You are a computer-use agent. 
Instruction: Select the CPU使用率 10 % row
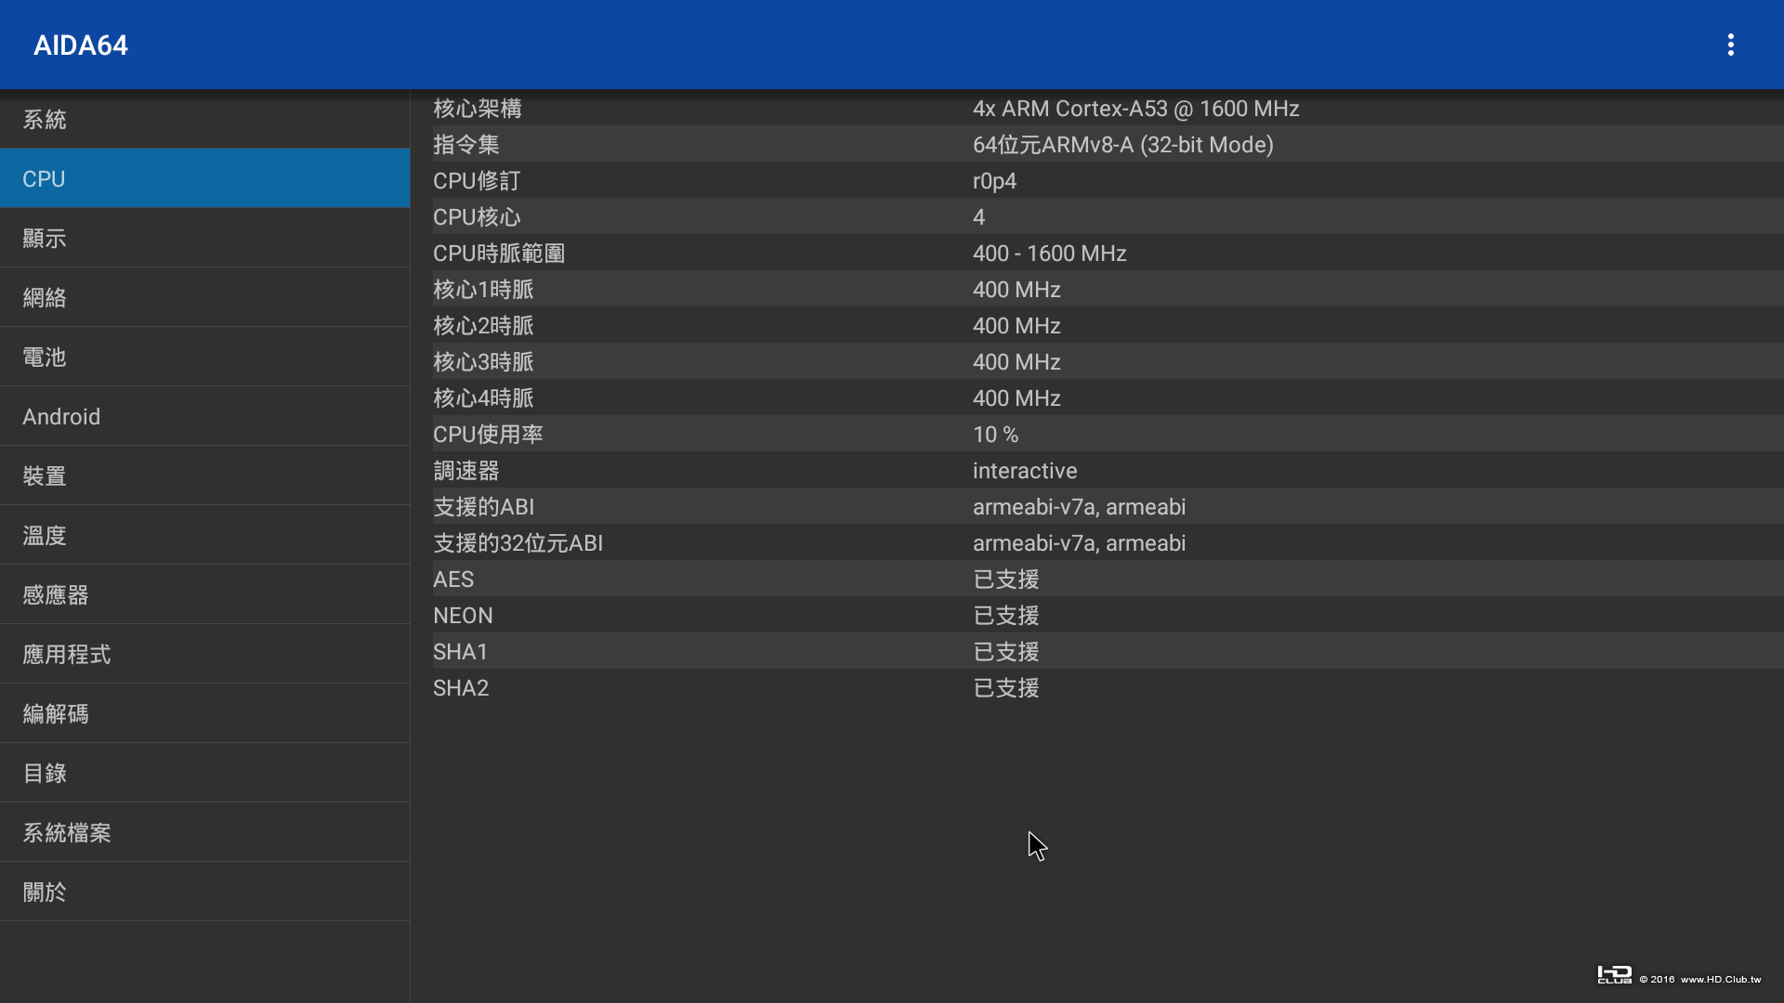pos(1096,435)
